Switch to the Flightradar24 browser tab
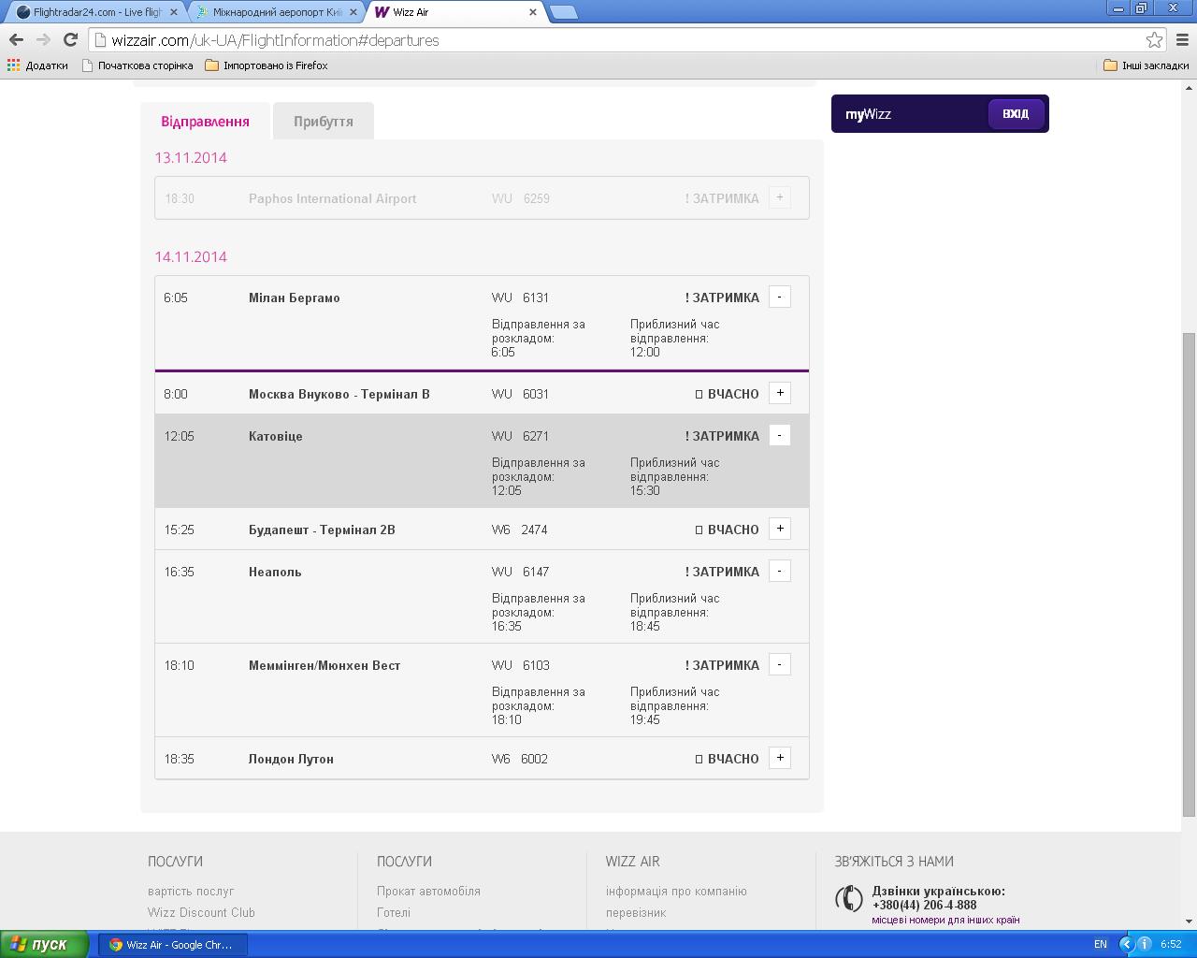The width and height of the screenshot is (1197, 958). 94,12
